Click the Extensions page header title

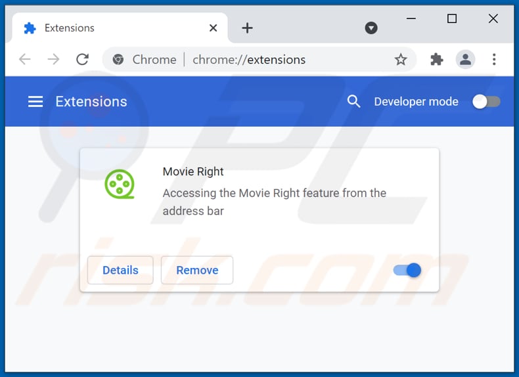[x=91, y=102]
